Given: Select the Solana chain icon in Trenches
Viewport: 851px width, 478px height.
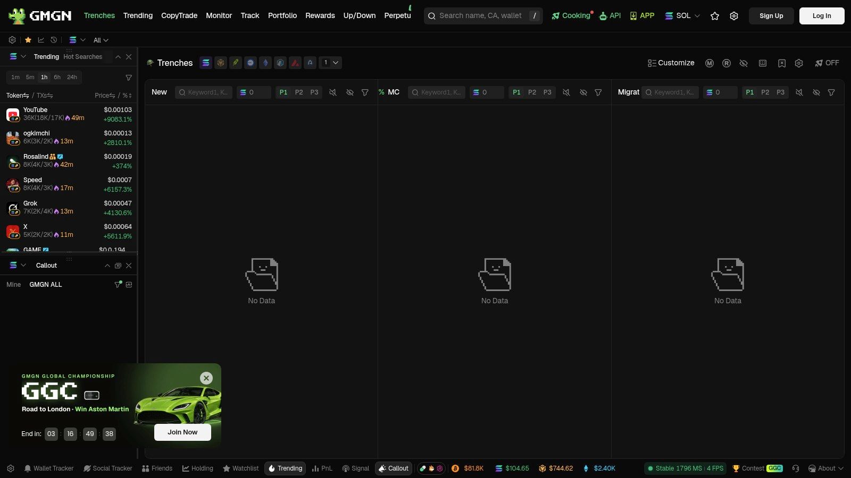Looking at the screenshot, I should pyautogui.click(x=206, y=63).
